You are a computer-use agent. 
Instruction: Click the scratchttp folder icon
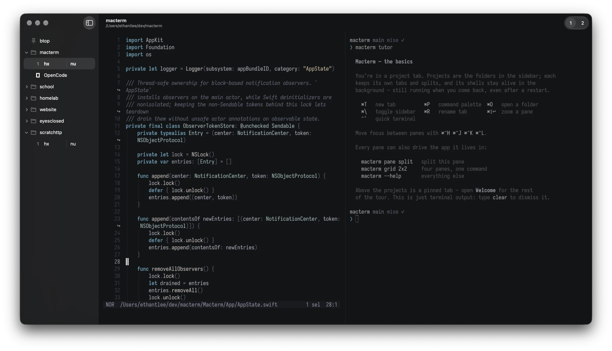pos(34,133)
